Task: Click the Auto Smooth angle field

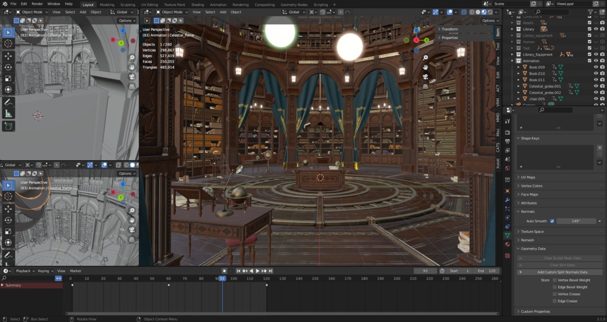Action: pyautogui.click(x=576, y=221)
